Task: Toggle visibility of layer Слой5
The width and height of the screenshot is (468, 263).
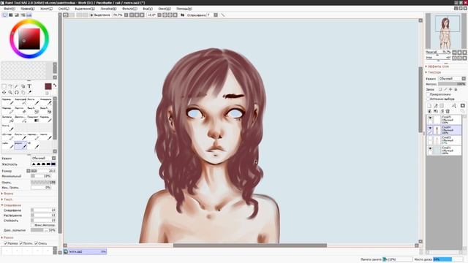Action: pos(430,118)
